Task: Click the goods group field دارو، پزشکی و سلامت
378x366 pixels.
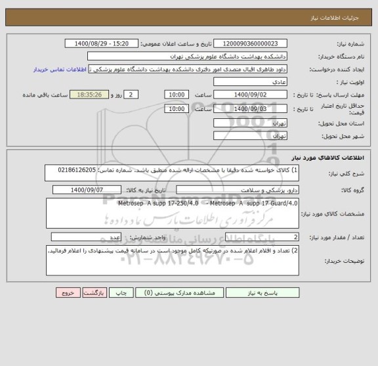Action: pos(238,190)
